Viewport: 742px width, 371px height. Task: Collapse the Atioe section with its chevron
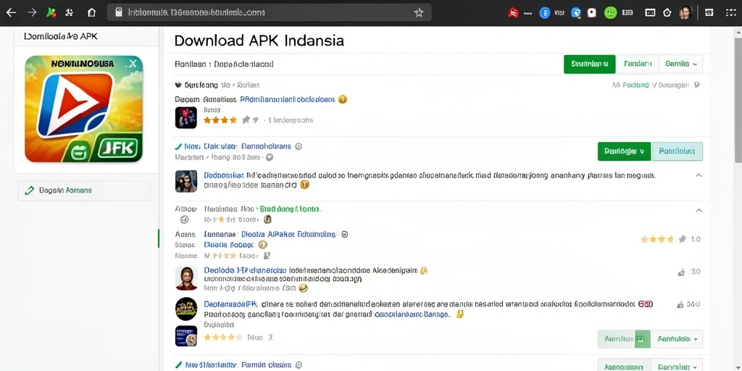[699, 210]
